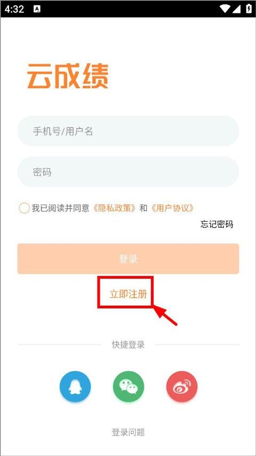The image size is (256, 456).
Task: Tap the keyboard 'A' notification icon
Action: pos(37,9)
